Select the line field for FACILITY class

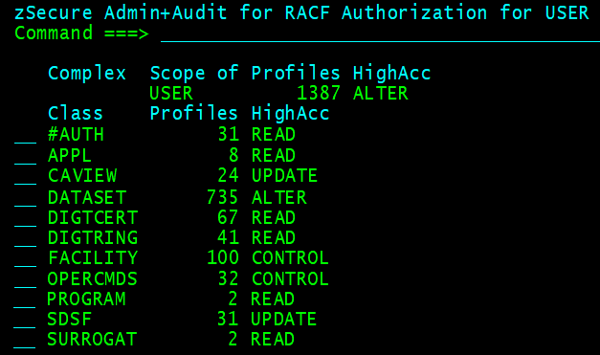click(x=25, y=258)
